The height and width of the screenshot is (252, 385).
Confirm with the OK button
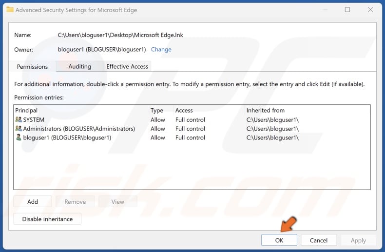[279, 240]
